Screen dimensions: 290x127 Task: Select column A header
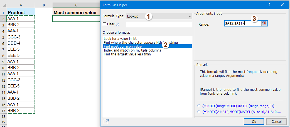point(21,5)
